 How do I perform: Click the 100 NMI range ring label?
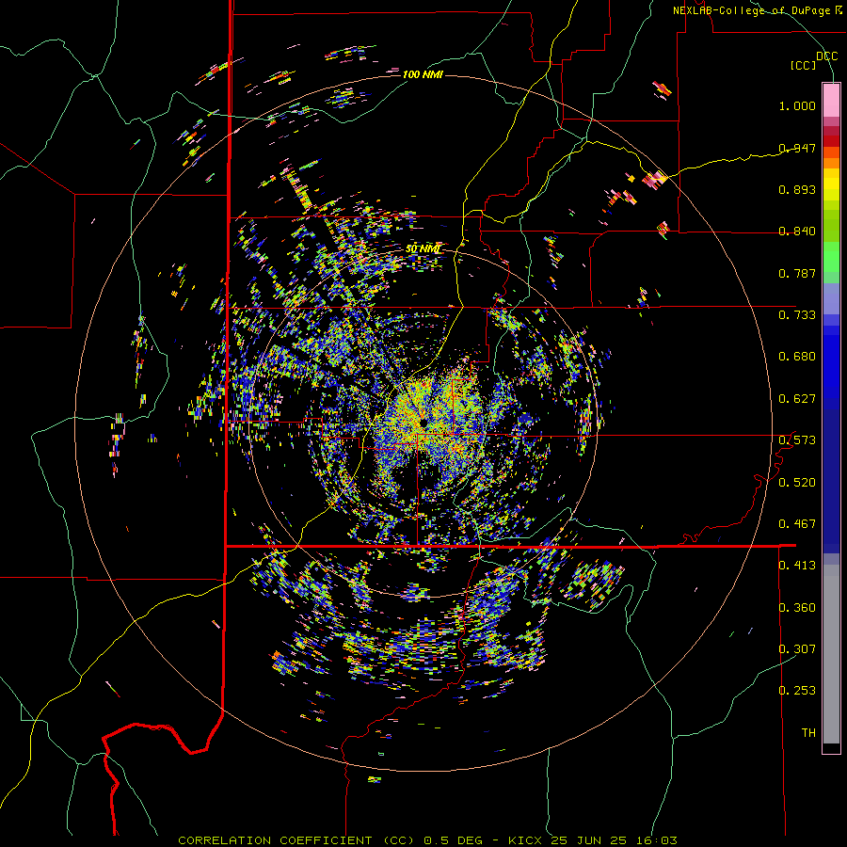(423, 74)
